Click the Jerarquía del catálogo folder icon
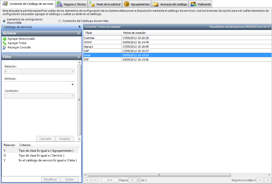The image size is (272, 184). coord(155,4)
